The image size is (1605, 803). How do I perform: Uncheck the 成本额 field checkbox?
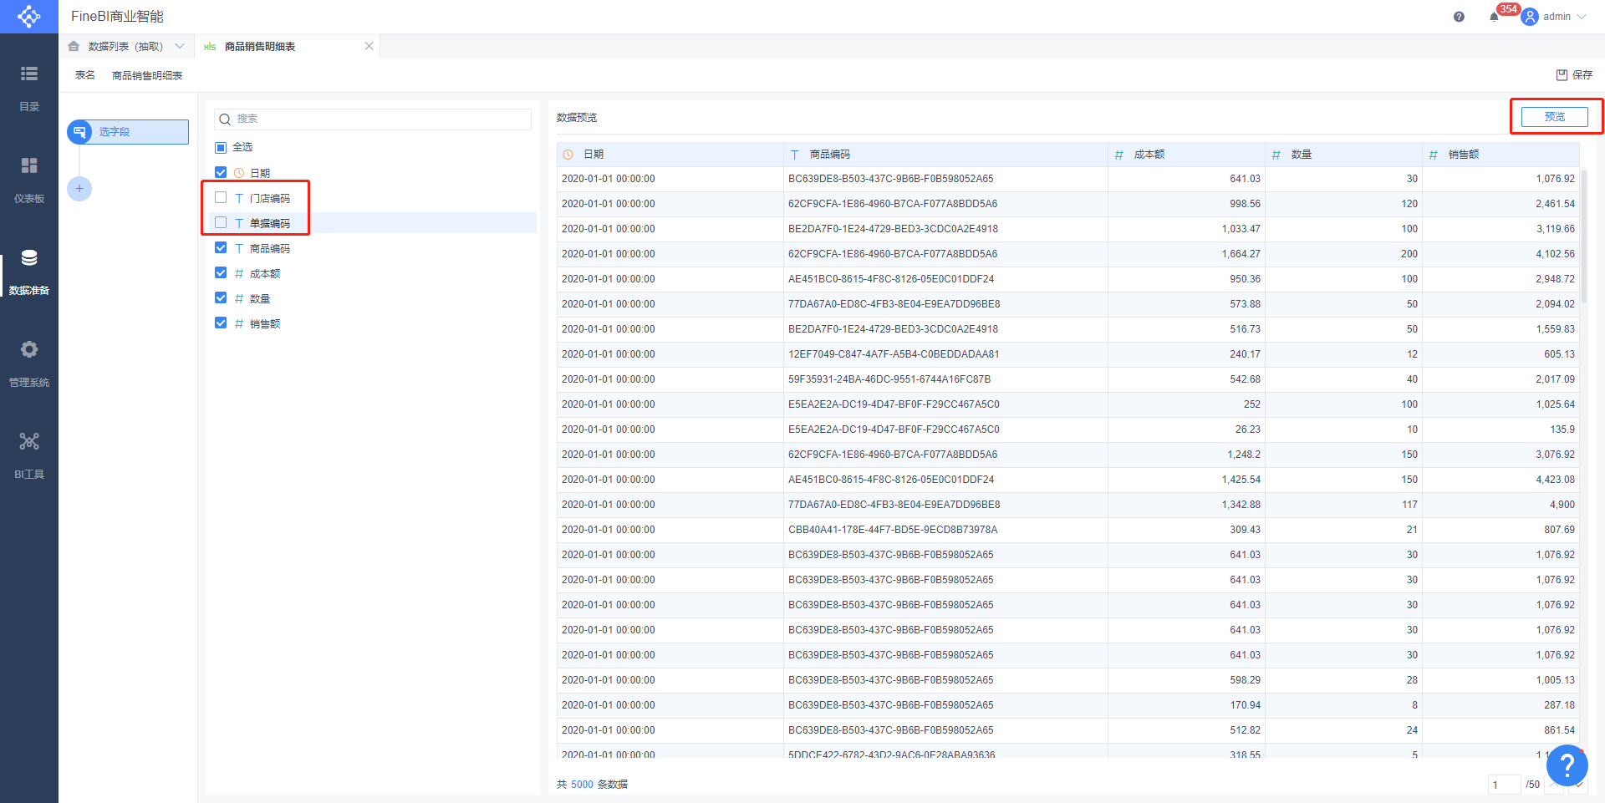click(221, 272)
